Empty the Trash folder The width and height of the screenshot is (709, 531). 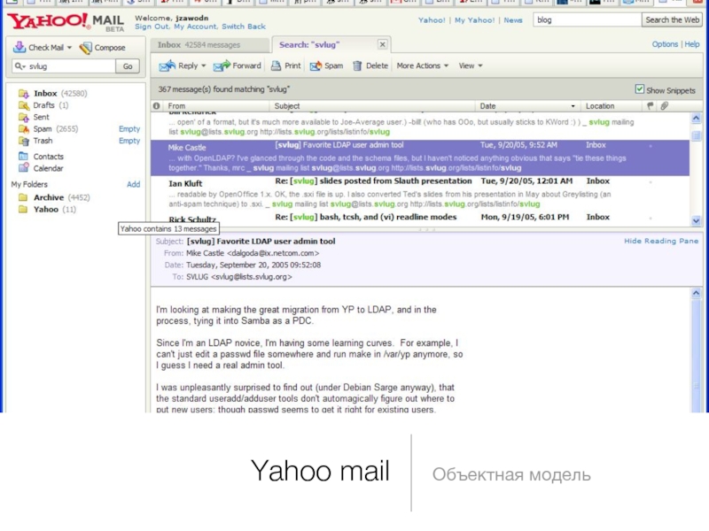coord(129,141)
